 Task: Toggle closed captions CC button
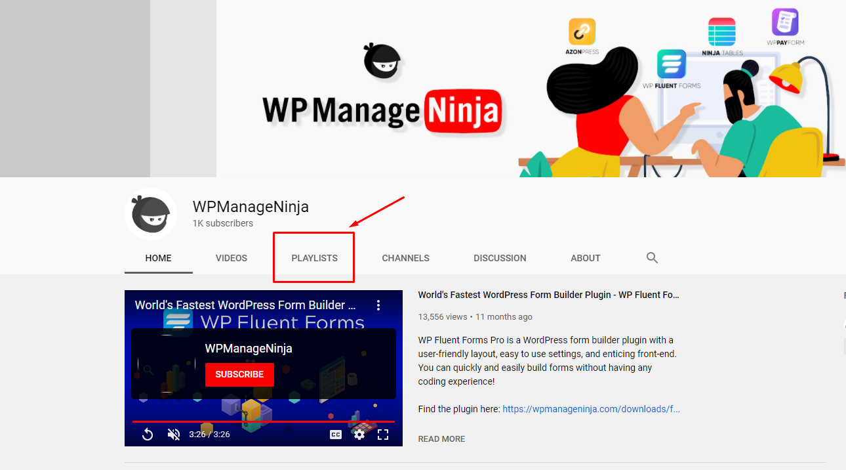335,435
